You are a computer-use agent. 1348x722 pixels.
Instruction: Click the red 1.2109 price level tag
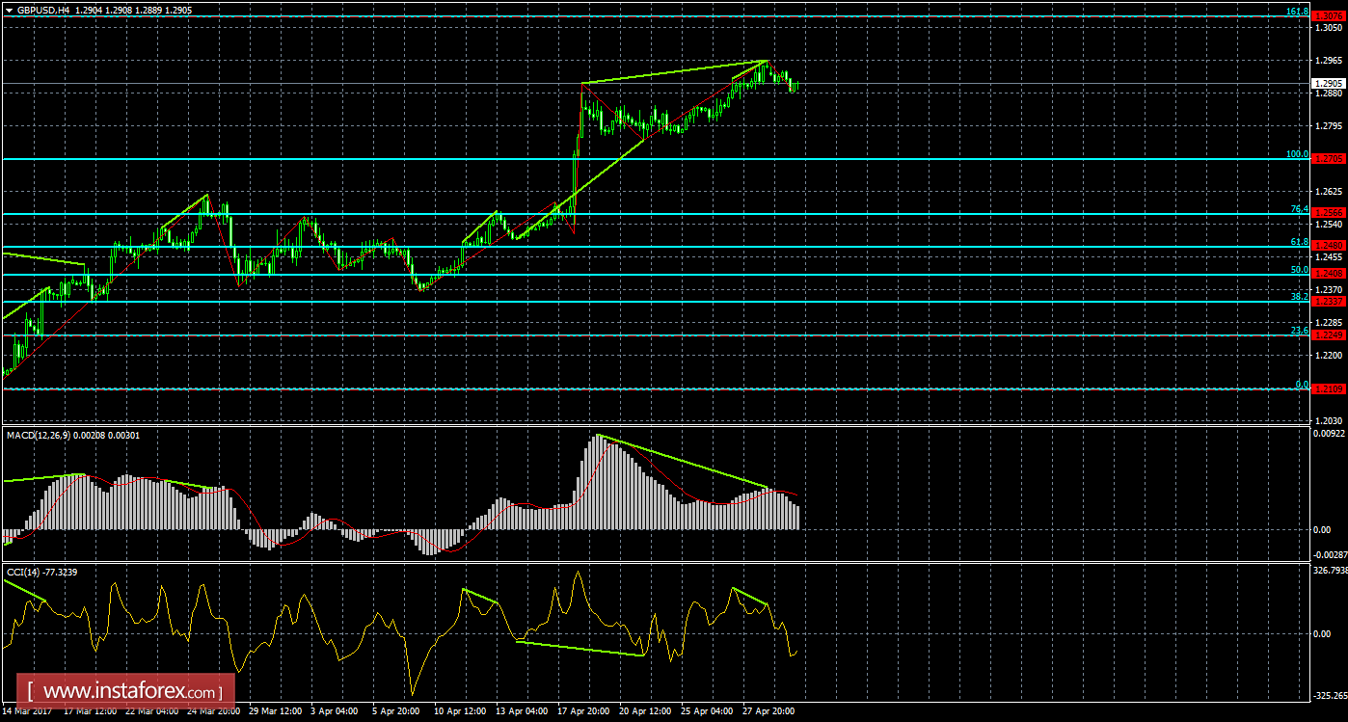point(1329,388)
